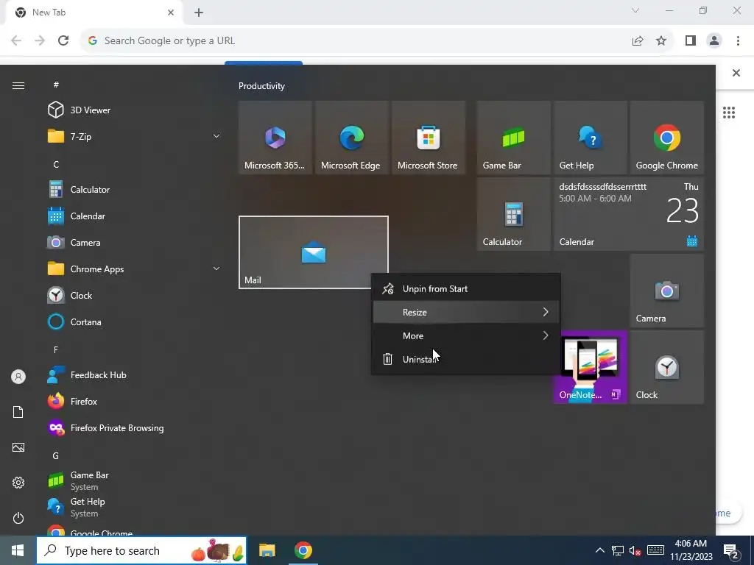Image resolution: width=754 pixels, height=565 pixels.
Task: Open the Mail tile
Action: coord(314,252)
